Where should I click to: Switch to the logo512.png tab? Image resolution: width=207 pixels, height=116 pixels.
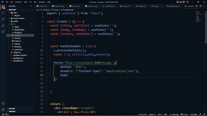coord(91,6)
